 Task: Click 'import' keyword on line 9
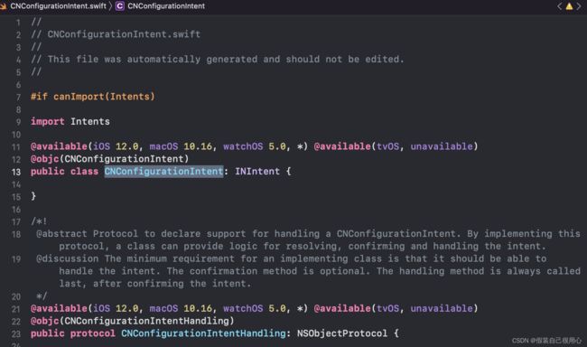pyautogui.click(x=48, y=121)
